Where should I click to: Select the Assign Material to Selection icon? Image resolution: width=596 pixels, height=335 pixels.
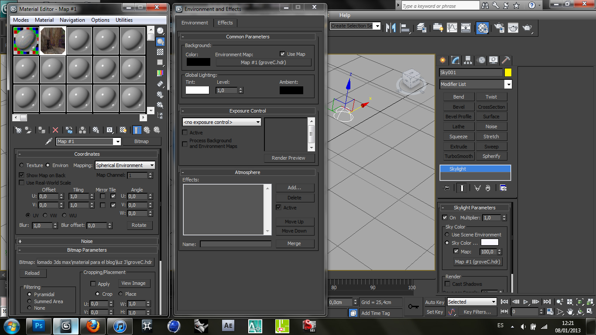point(41,130)
